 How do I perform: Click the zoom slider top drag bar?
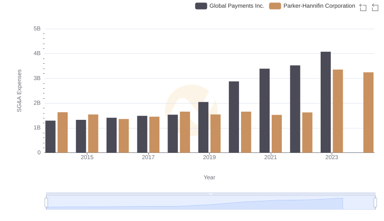pyautogui.click(x=211, y=194)
